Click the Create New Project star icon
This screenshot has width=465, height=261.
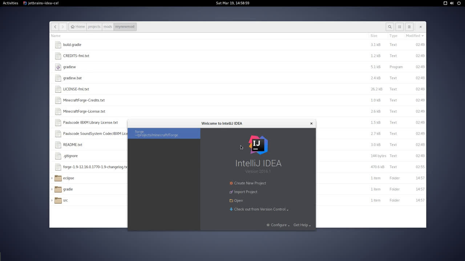point(231,183)
